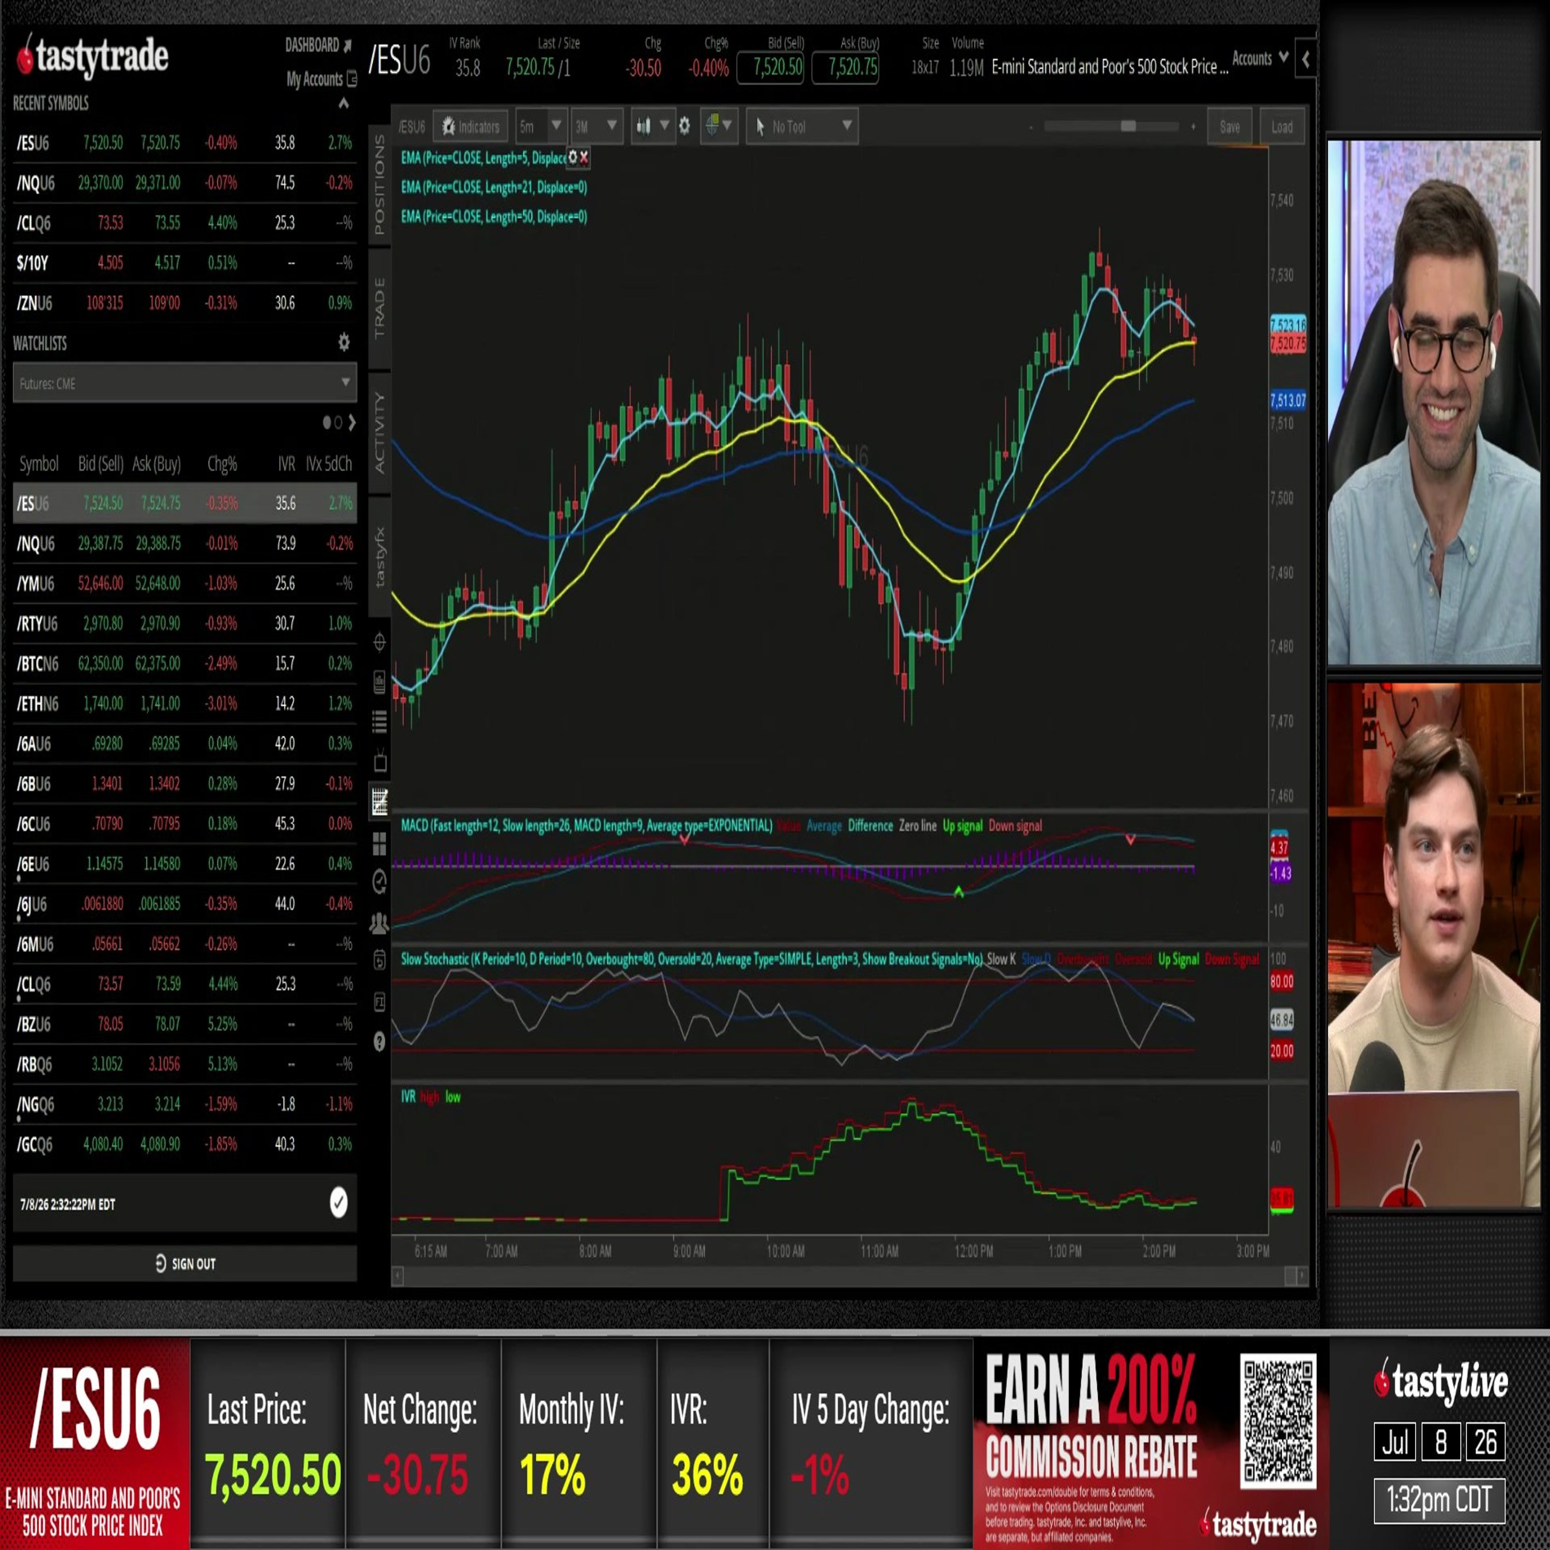Open the Futures: CME watchlist dropdown
The width and height of the screenshot is (1550, 1550).
click(x=184, y=383)
